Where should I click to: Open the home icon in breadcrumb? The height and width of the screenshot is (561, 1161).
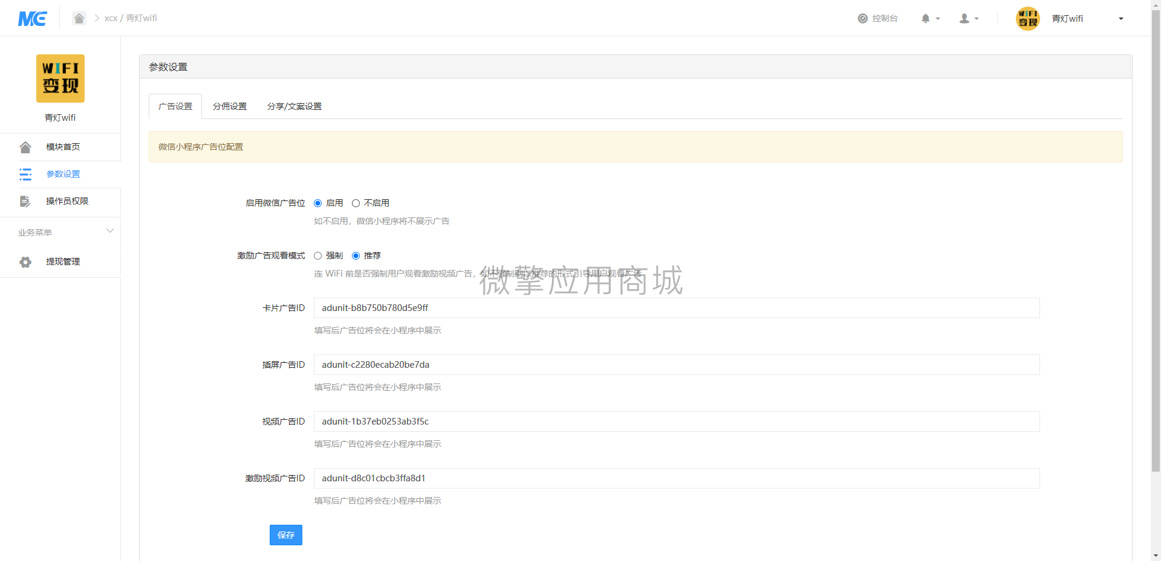[79, 18]
